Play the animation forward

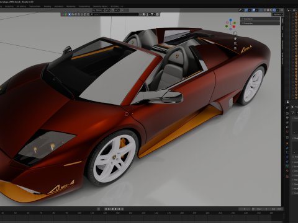(x=115, y=209)
